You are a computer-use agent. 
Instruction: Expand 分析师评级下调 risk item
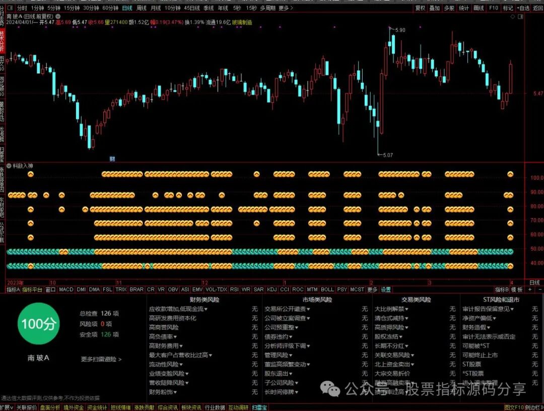(x=287, y=346)
